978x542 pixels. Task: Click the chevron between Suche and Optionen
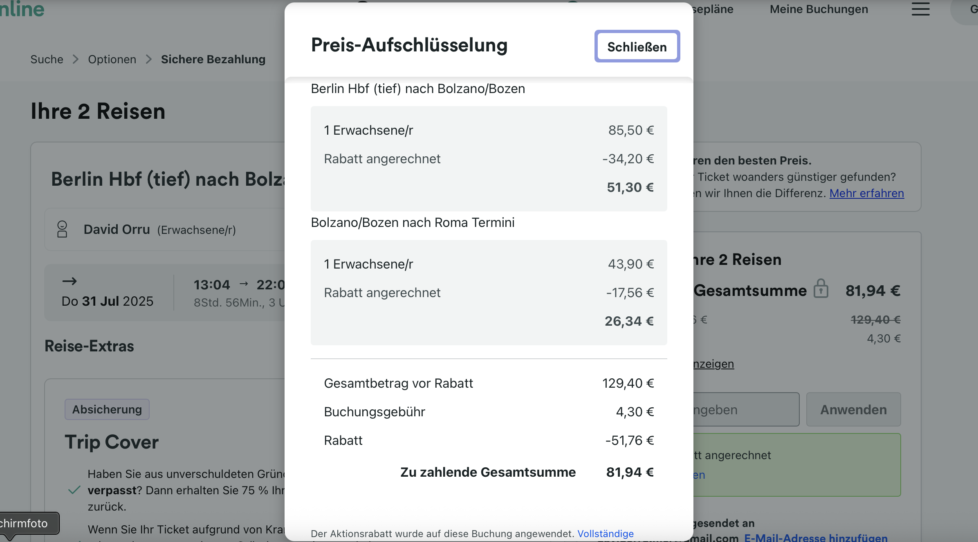click(75, 60)
